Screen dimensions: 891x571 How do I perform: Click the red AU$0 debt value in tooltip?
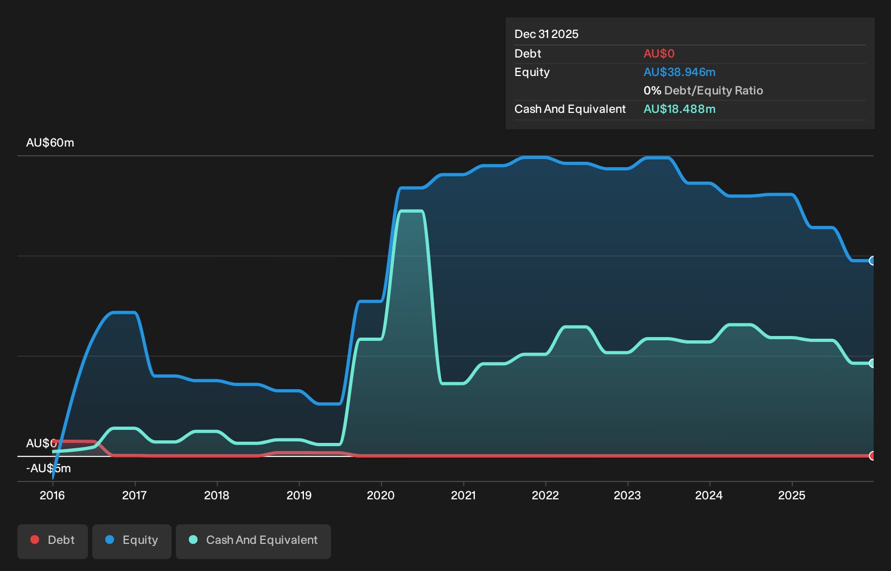659,54
